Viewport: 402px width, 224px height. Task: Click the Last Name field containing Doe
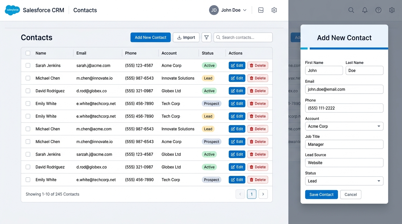(364, 70)
